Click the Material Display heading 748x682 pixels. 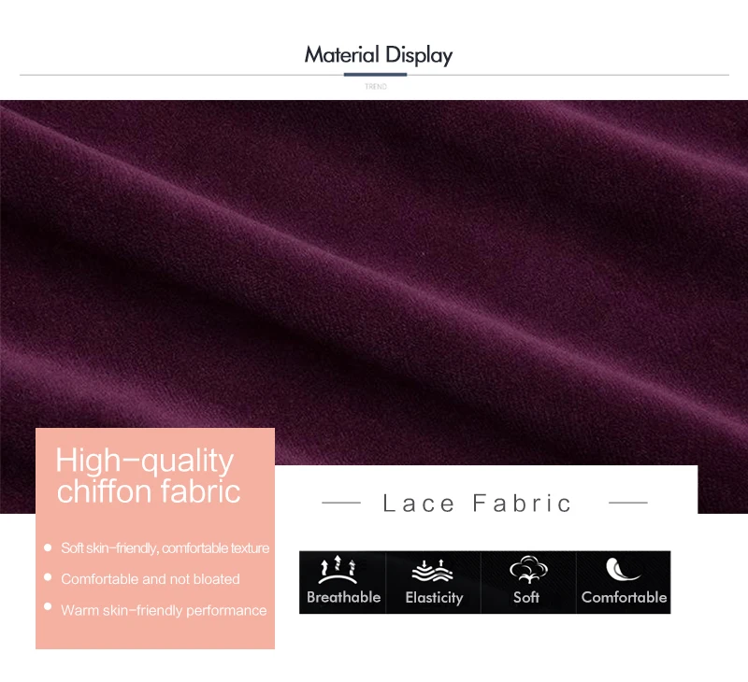[x=379, y=55]
